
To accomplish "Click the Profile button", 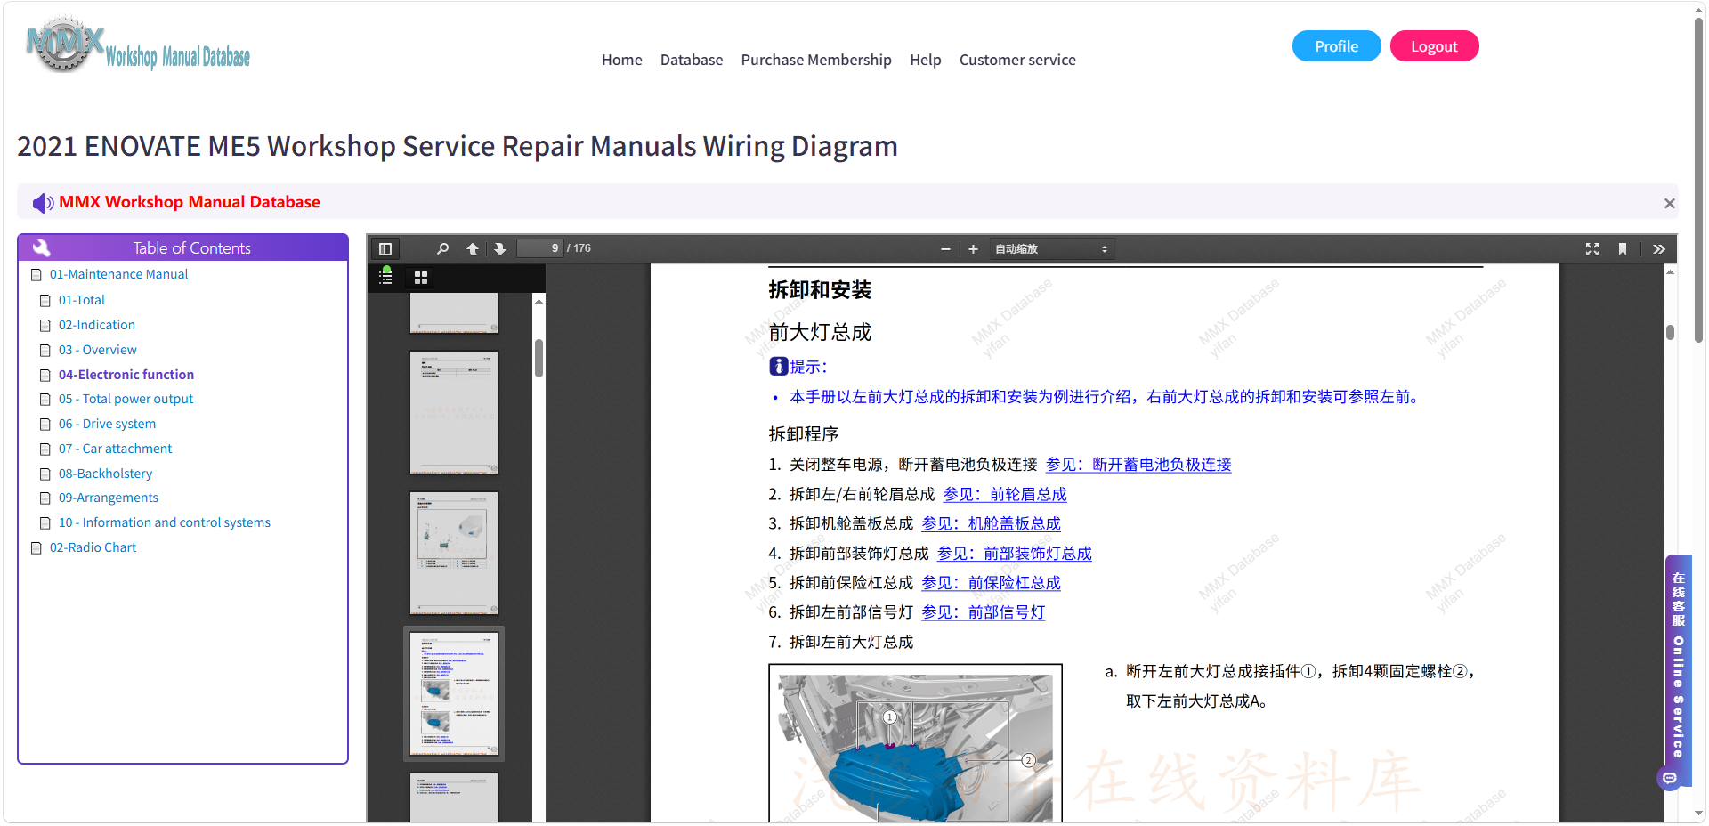I will (x=1337, y=46).
